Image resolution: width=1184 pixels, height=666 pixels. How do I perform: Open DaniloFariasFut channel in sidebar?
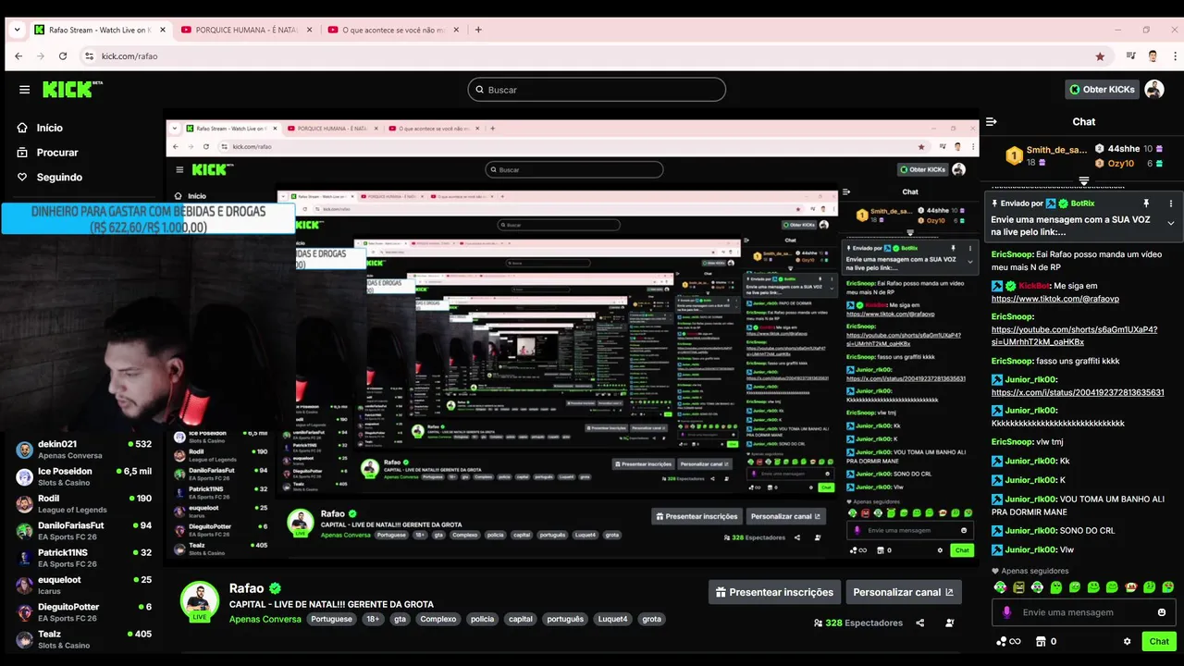[83, 531]
